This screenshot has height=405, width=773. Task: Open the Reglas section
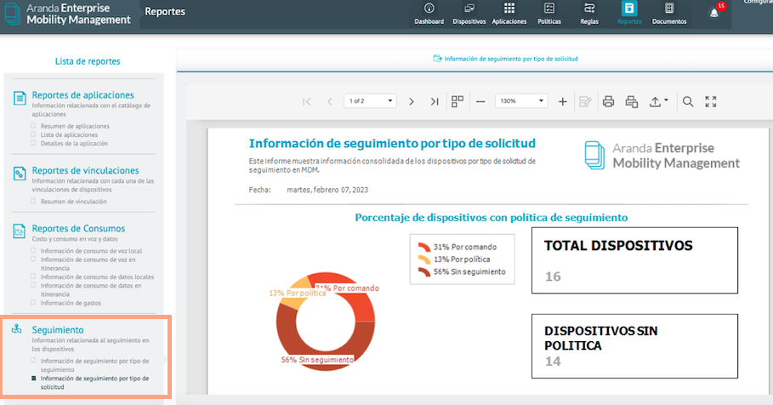589,14
